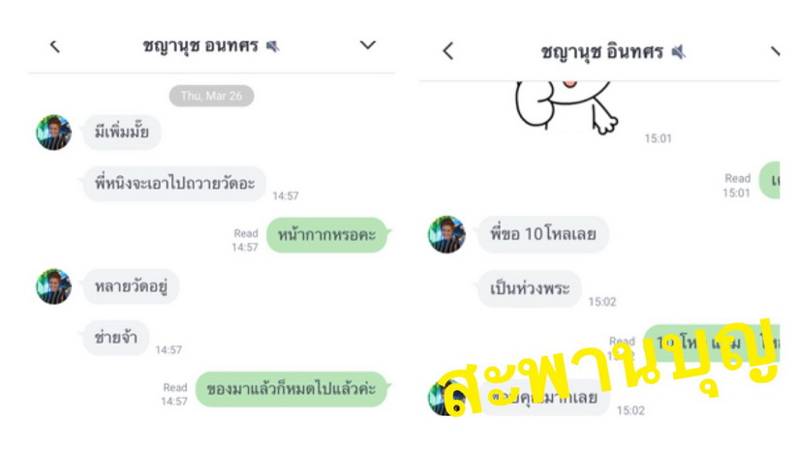Open left chat title 'ชญานุช อินทศร'

pos(200,46)
